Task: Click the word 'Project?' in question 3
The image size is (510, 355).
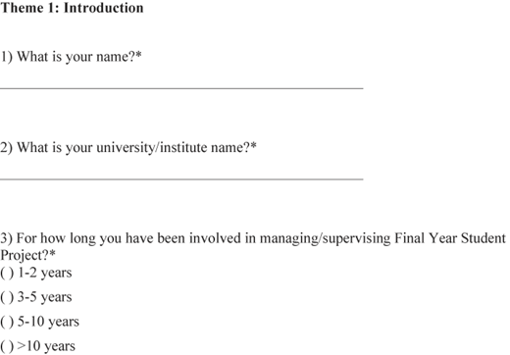Action: pos(25,255)
